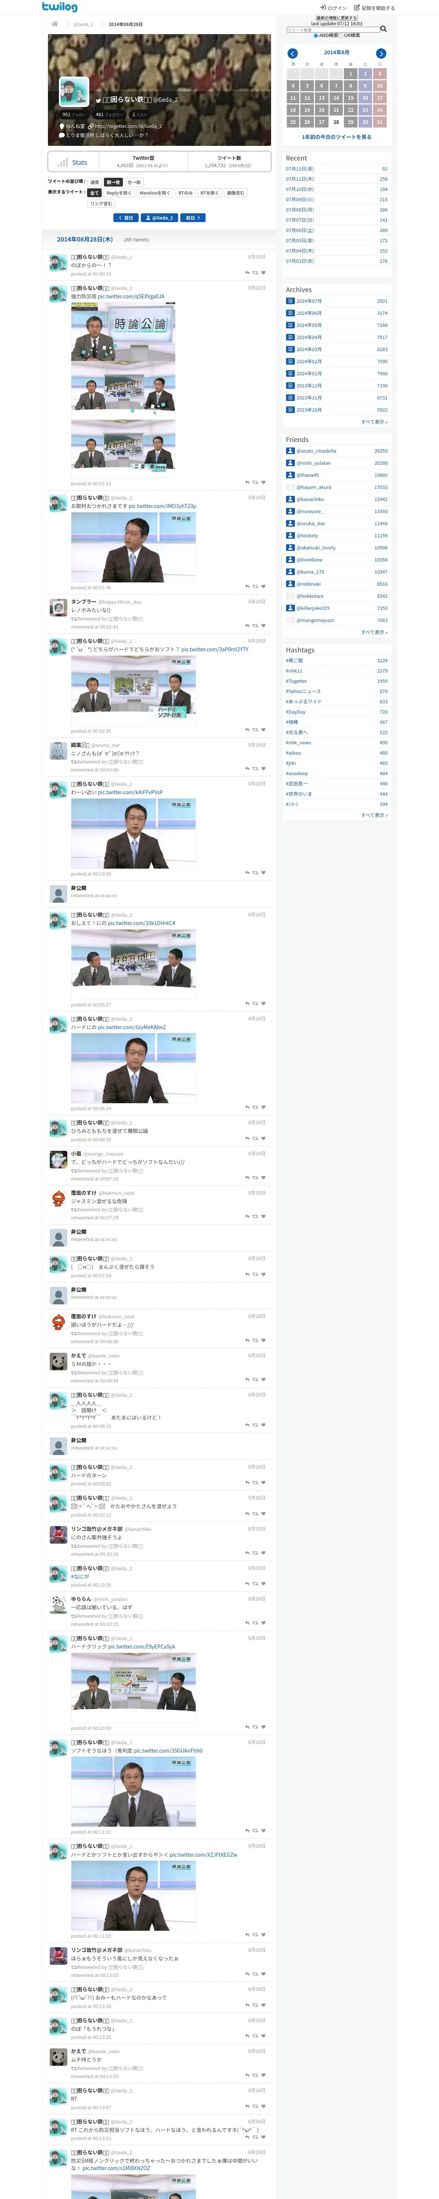Toggle RTを除く filter
Image resolution: width=439 pixels, height=2199 pixels.
coord(210,193)
